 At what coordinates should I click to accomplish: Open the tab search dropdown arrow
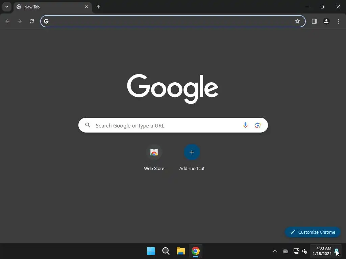coord(7,7)
